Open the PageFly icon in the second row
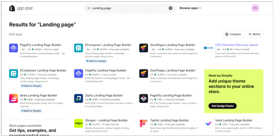Screen dimensions: 275x137 (79, 74)
